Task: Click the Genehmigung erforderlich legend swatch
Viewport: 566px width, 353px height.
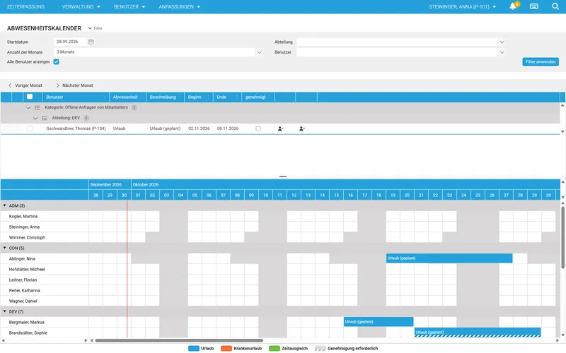Action: (x=320, y=348)
